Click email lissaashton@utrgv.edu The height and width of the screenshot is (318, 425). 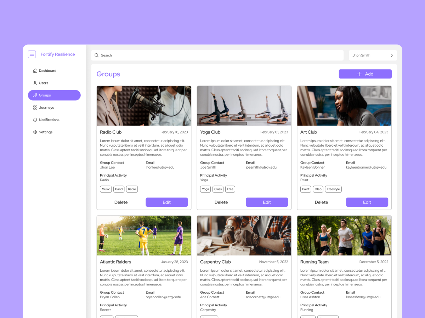pyautogui.click(x=363, y=297)
